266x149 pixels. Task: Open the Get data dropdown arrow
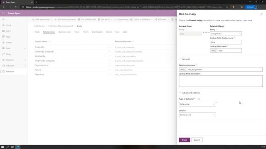(x=112, y=19)
